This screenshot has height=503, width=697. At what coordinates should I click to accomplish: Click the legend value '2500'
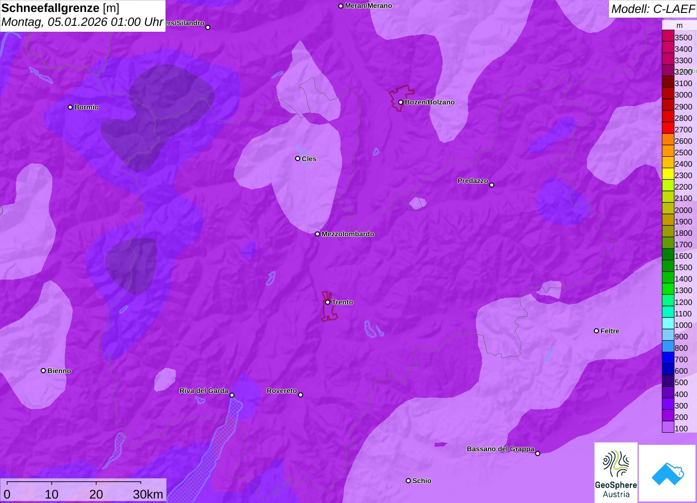(684, 152)
